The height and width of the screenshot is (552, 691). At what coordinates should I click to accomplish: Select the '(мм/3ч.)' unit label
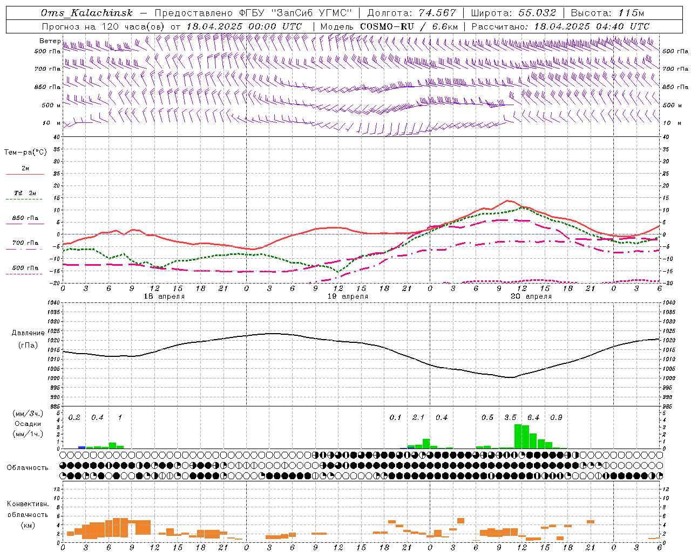pyautogui.click(x=28, y=413)
